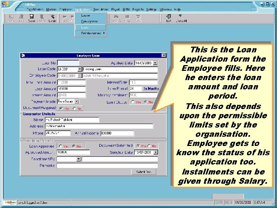Open the Sanctioned By dropdown arrow
Image resolution: width=277 pixels, height=208 pixels.
click(x=78, y=159)
